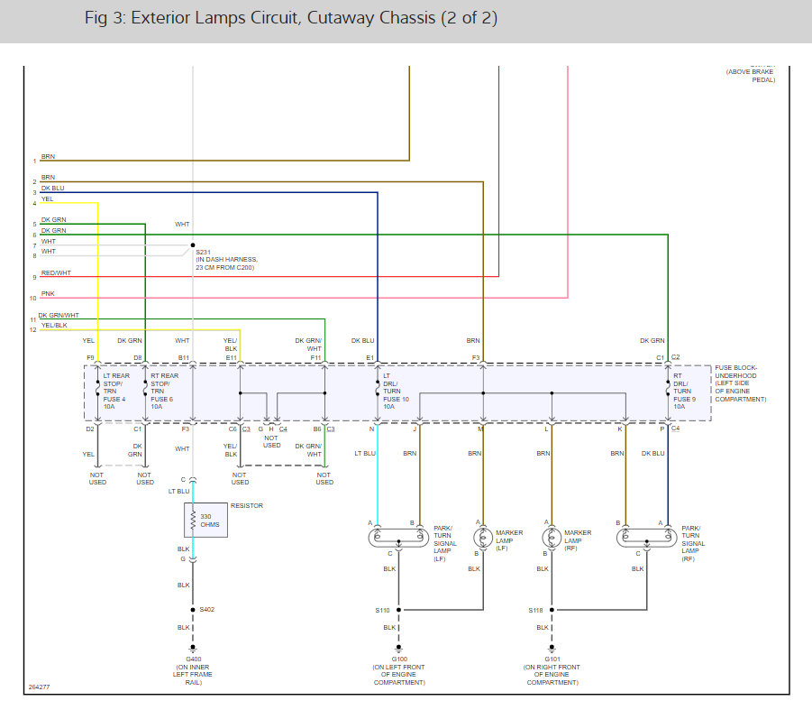
Task: Click the Fig 3 Exterior Lamps Circuit title
Action: coord(291,18)
